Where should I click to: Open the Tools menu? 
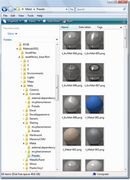31,16
